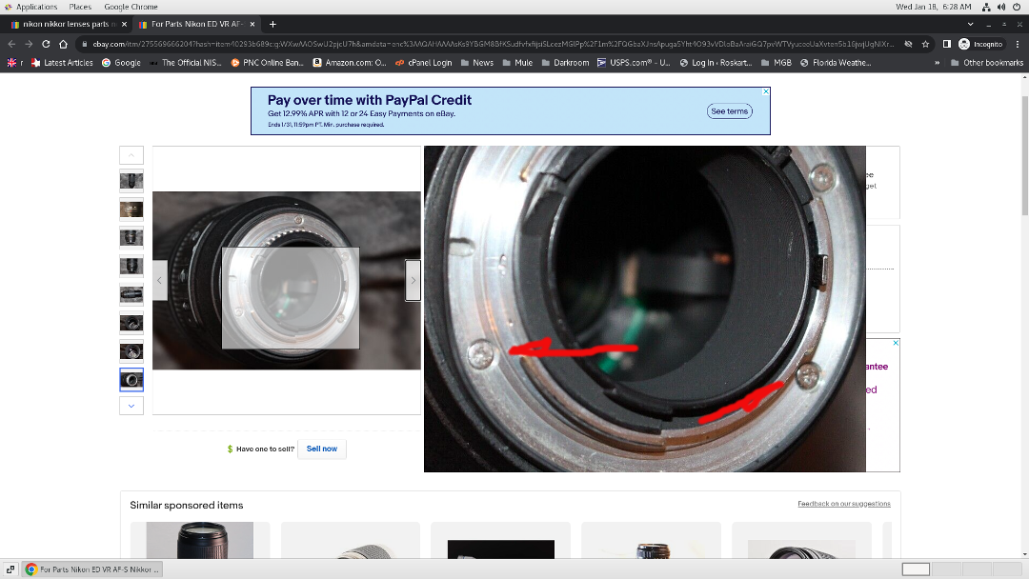Open News bookmarks folder
The height and width of the screenshot is (579, 1029).
pyautogui.click(x=477, y=63)
